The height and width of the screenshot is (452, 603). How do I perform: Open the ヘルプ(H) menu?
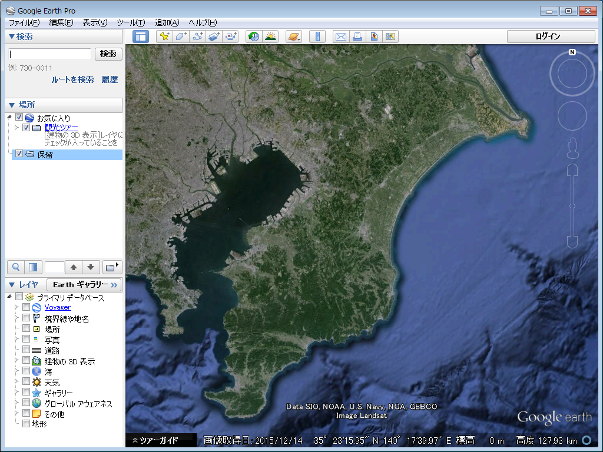[203, 23]
